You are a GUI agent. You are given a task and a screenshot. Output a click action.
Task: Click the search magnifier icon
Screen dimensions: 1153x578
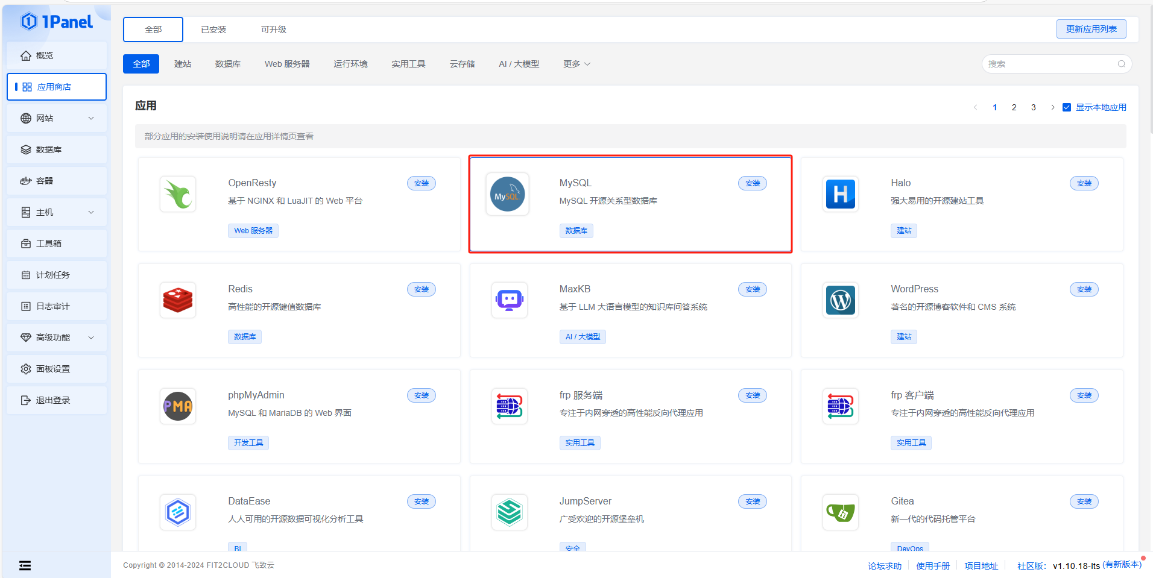click(1122, 64)
